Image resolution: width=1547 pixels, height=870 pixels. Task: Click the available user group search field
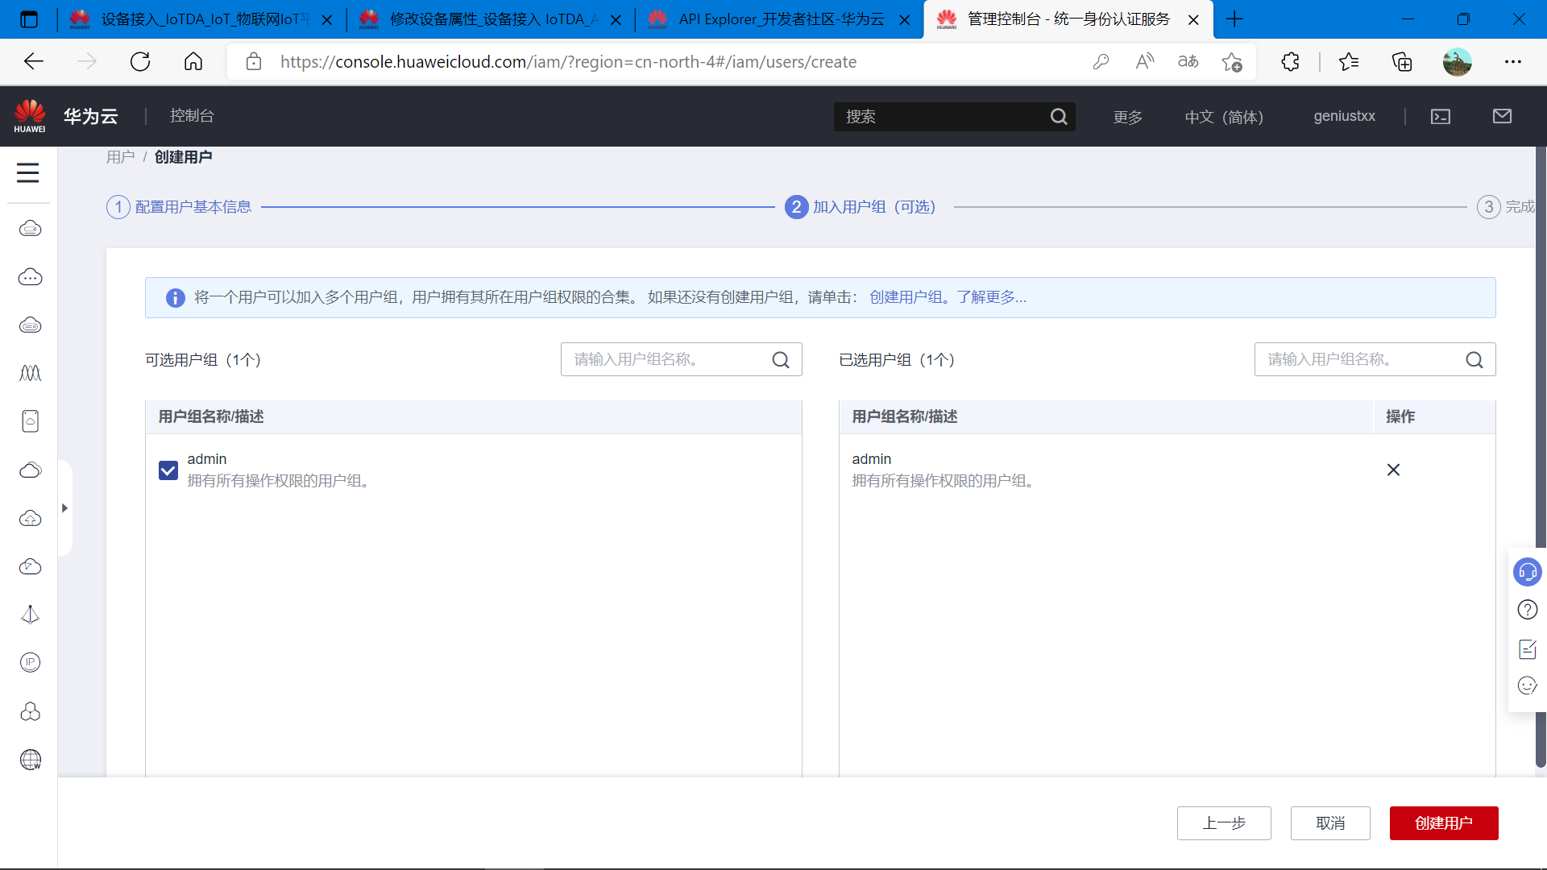click(682, 359)
